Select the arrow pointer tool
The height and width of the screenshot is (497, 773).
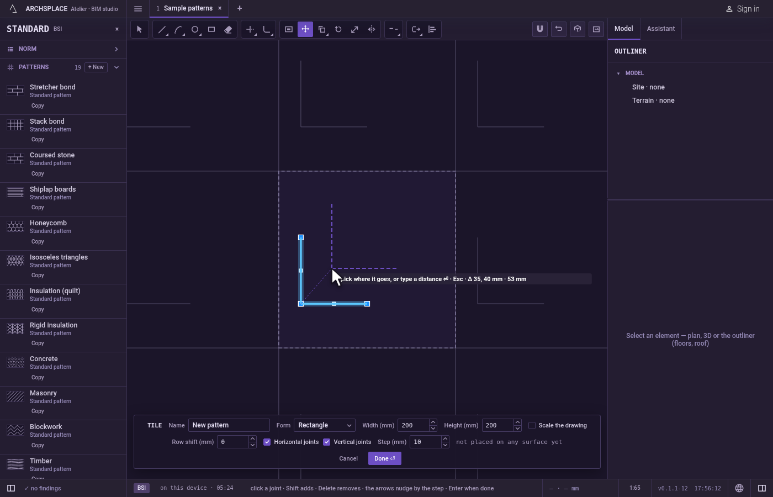pyautogui.click(x=139, y=29)
